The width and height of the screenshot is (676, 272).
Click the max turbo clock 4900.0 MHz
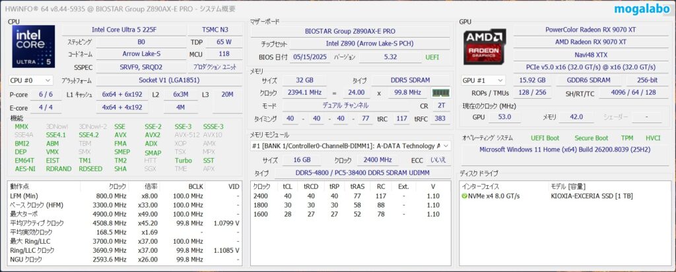point(109,214)
